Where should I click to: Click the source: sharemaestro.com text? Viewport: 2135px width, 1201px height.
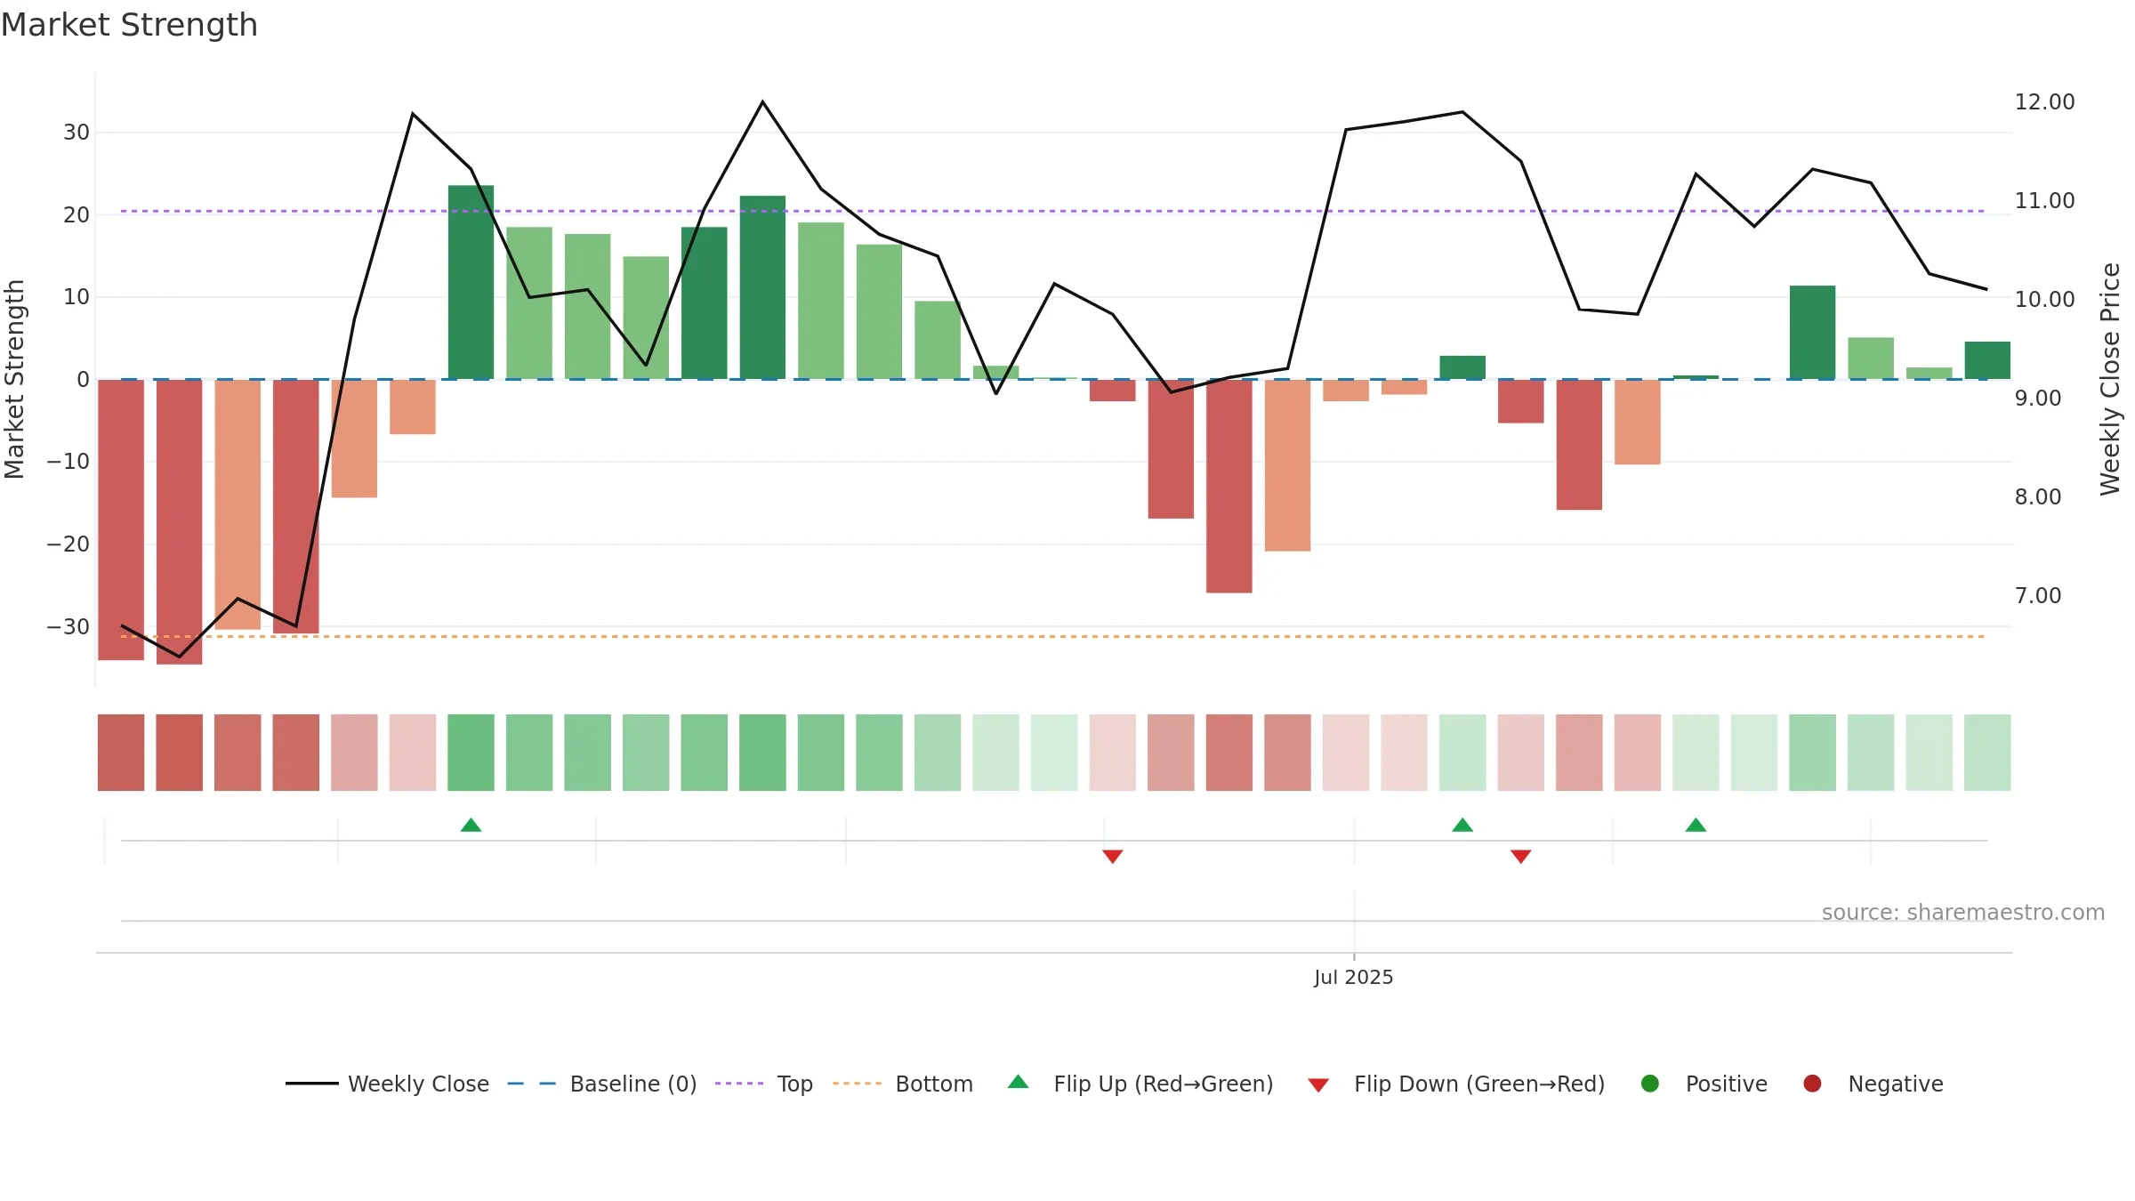point(1963,913)
